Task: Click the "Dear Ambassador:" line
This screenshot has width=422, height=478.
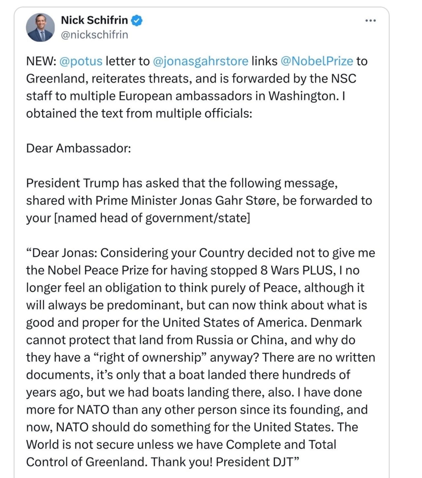Action: pyautogui.click(x=79, y=148)
